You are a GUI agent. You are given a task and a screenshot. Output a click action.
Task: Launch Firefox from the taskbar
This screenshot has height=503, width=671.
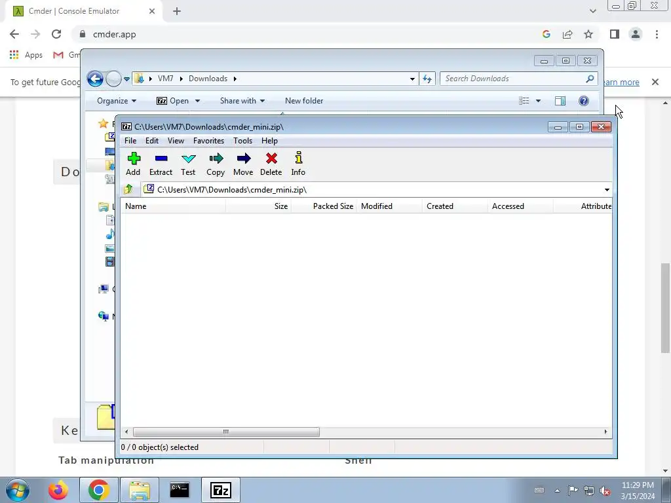(x=58, y=490)
